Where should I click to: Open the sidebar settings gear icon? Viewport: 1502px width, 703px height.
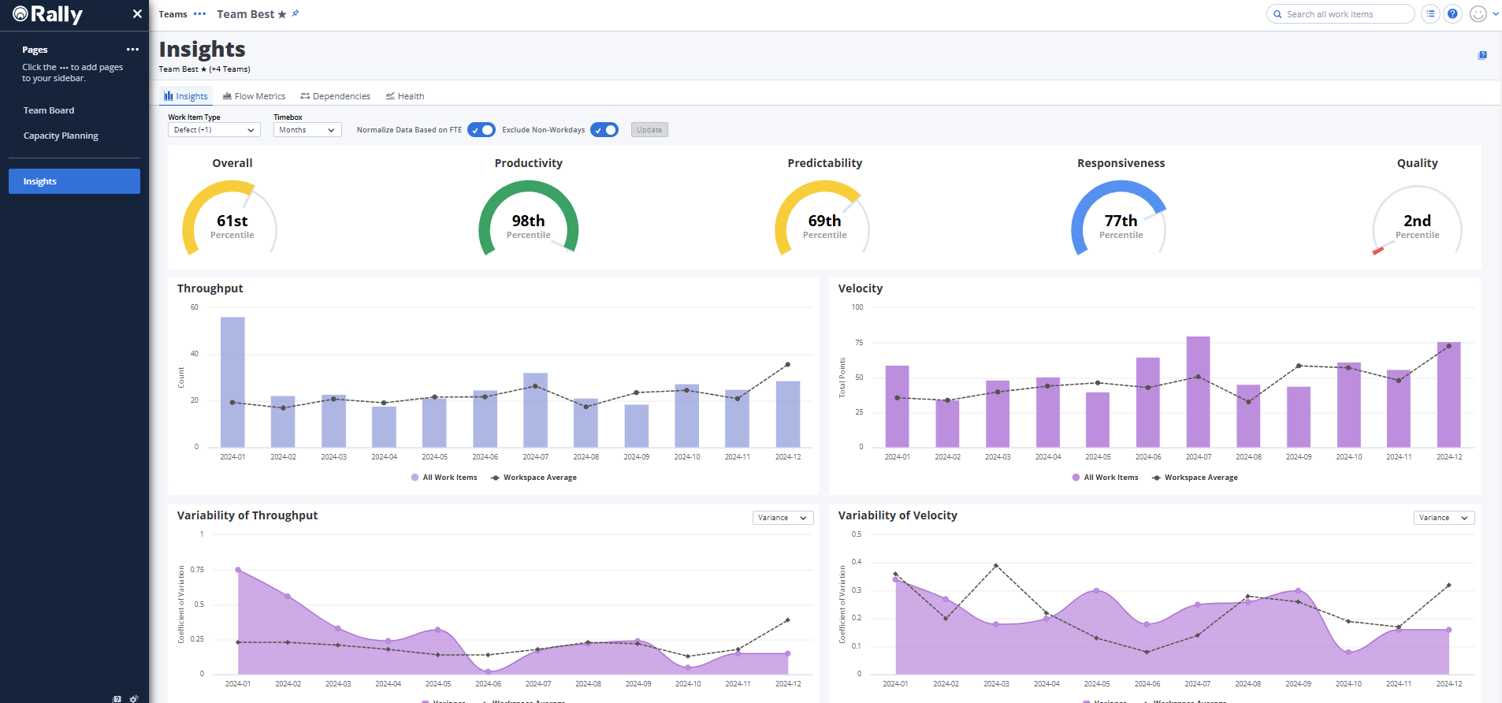coord(133,698)
